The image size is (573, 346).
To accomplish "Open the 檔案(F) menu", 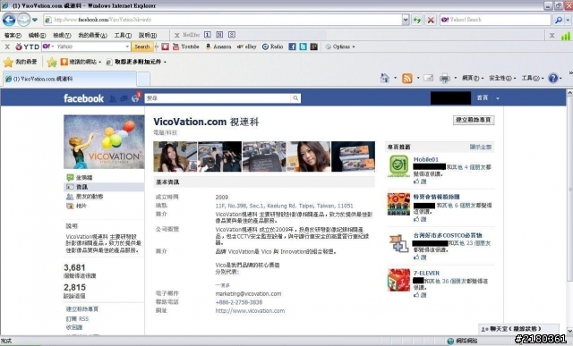I will [x=13, y=36].
